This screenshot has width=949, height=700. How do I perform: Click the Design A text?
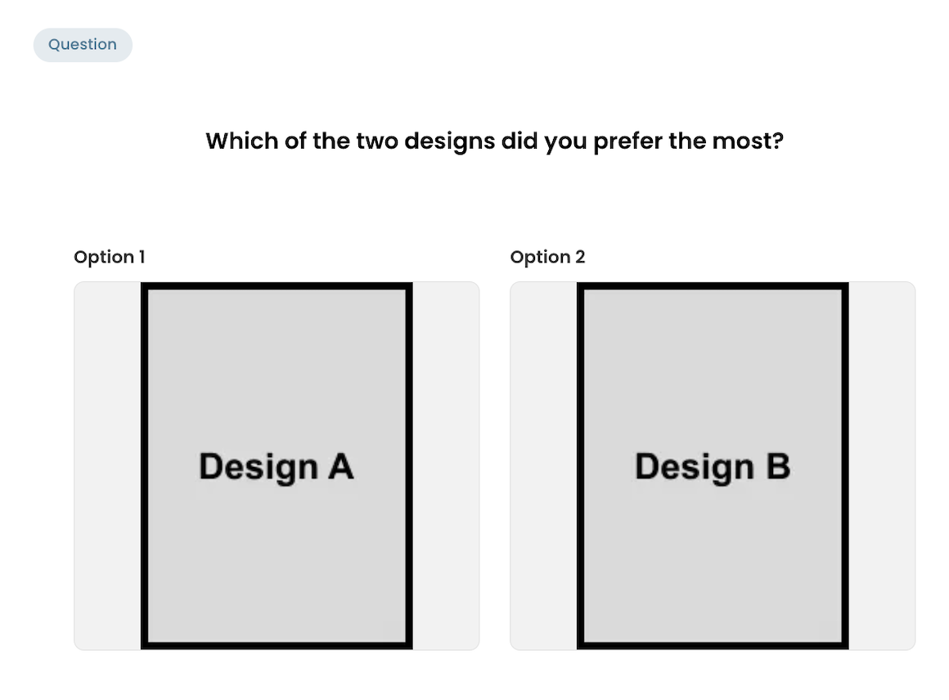(x=277, y=467)
